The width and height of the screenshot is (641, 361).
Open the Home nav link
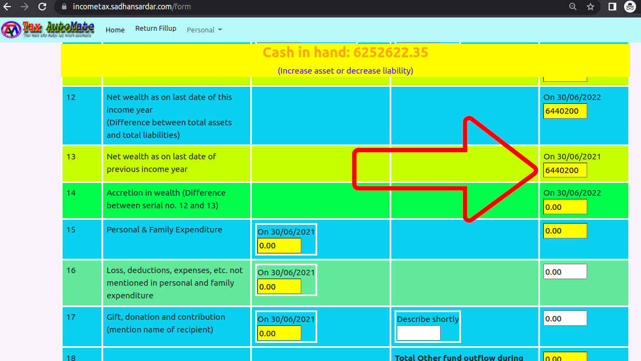pyautogui.click(x=115, y=30)
